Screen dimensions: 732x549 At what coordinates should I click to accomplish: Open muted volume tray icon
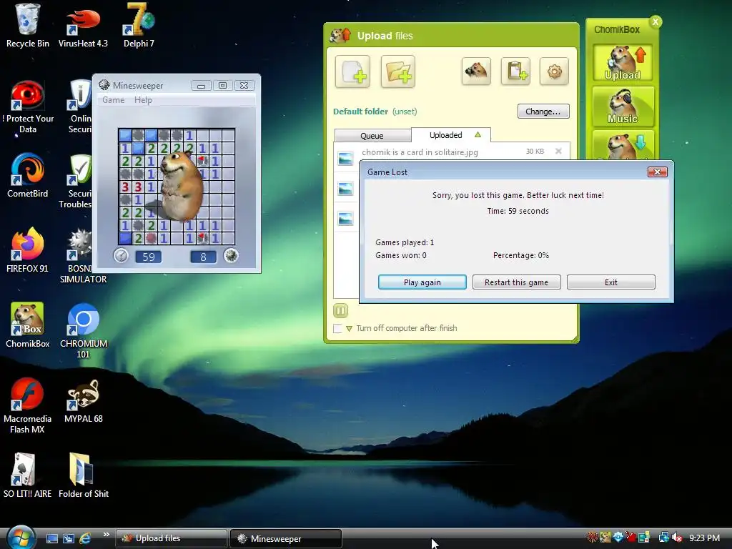point(677,538)
